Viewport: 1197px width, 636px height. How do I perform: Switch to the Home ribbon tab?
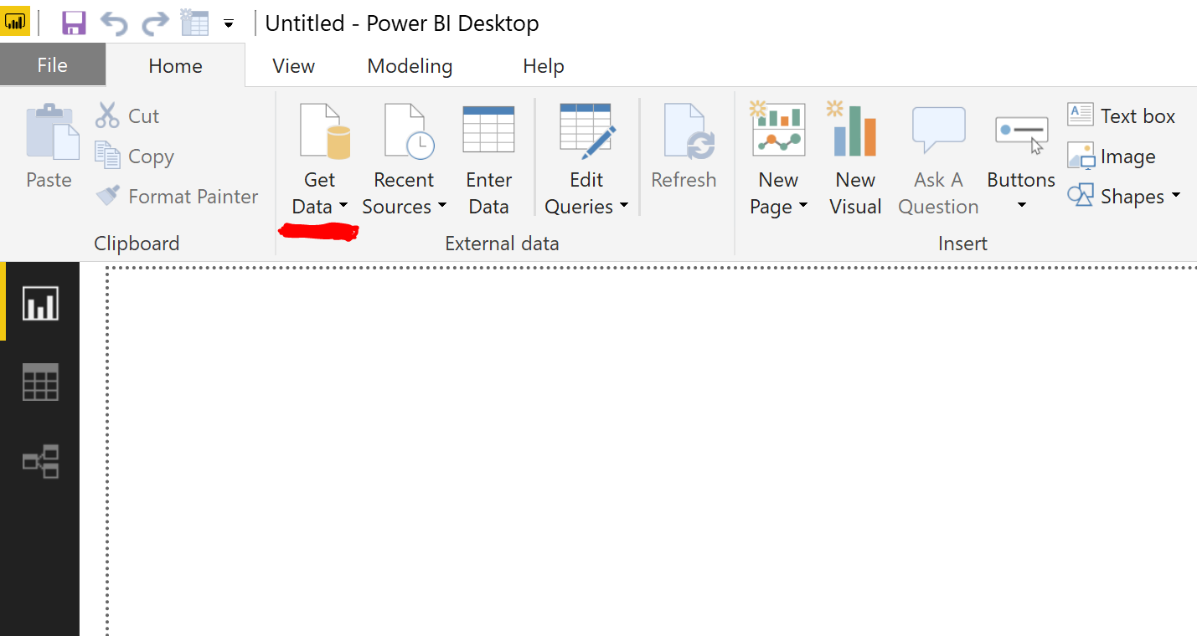[x=175, y=66]
